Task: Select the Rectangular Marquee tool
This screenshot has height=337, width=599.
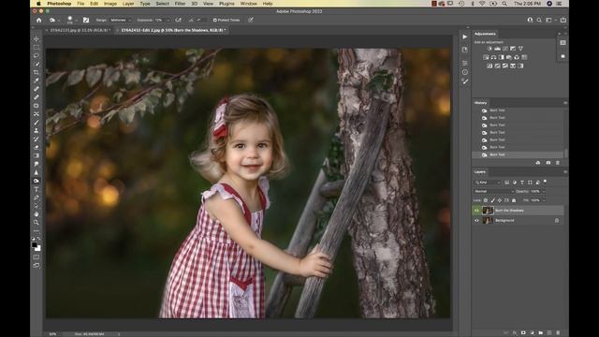Action: coord(37,48)
